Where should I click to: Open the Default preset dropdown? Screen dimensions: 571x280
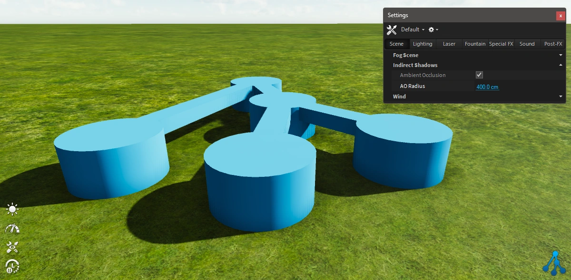tap(413, 29)
